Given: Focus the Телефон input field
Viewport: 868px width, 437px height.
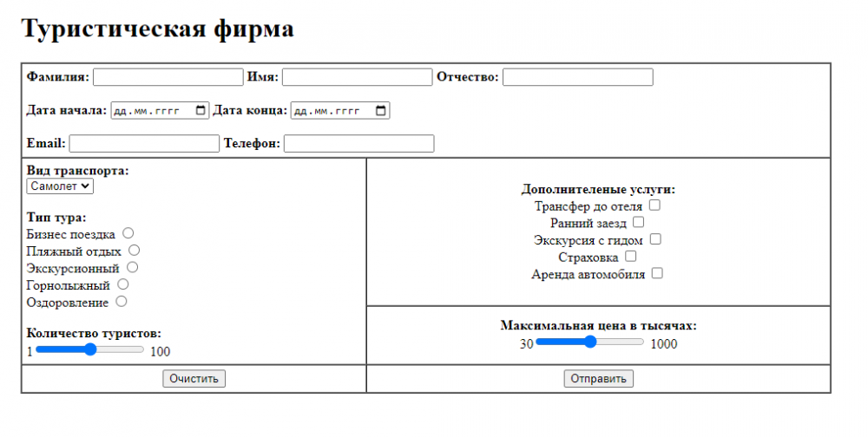Looking at the screenshot, I should click(x=358, y=144).
